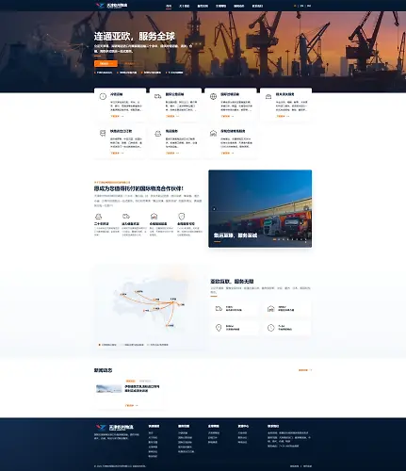Screen dimensions: 406x471
Task: Go to the previous carousel slide with the arrow
Action: point(215,209)
